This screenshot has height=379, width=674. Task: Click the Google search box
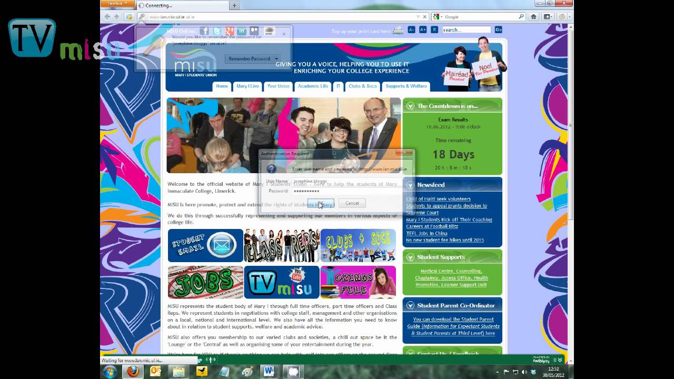(480, 17)
